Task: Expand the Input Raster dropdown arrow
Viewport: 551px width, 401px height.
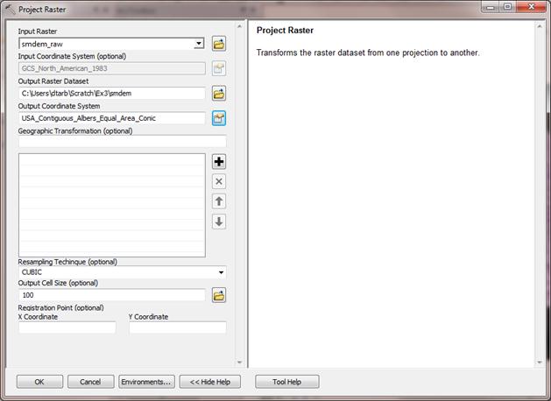Action: point(199,44)
